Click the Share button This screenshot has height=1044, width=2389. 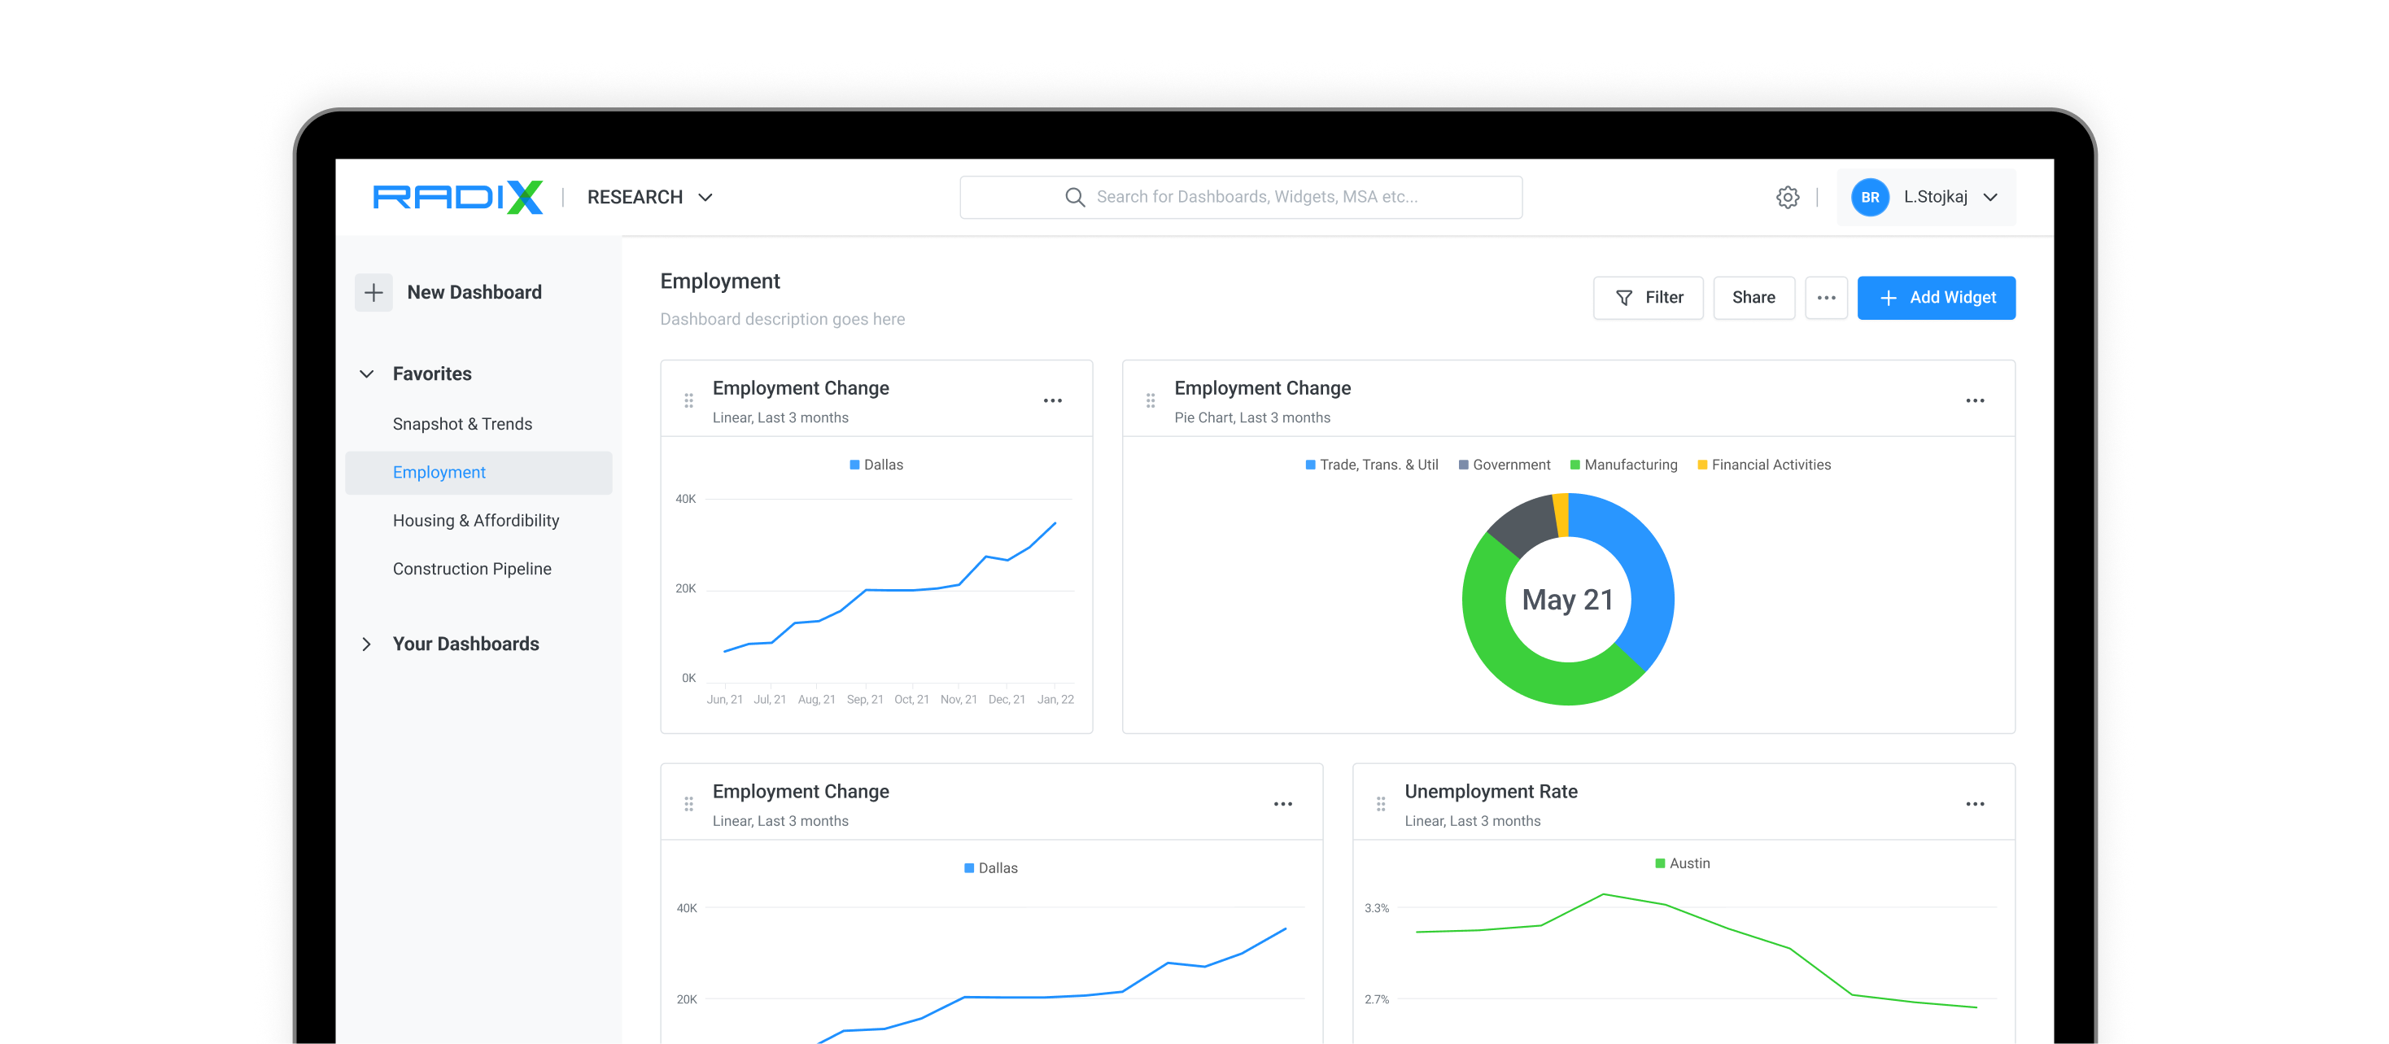pos(1753,298)
